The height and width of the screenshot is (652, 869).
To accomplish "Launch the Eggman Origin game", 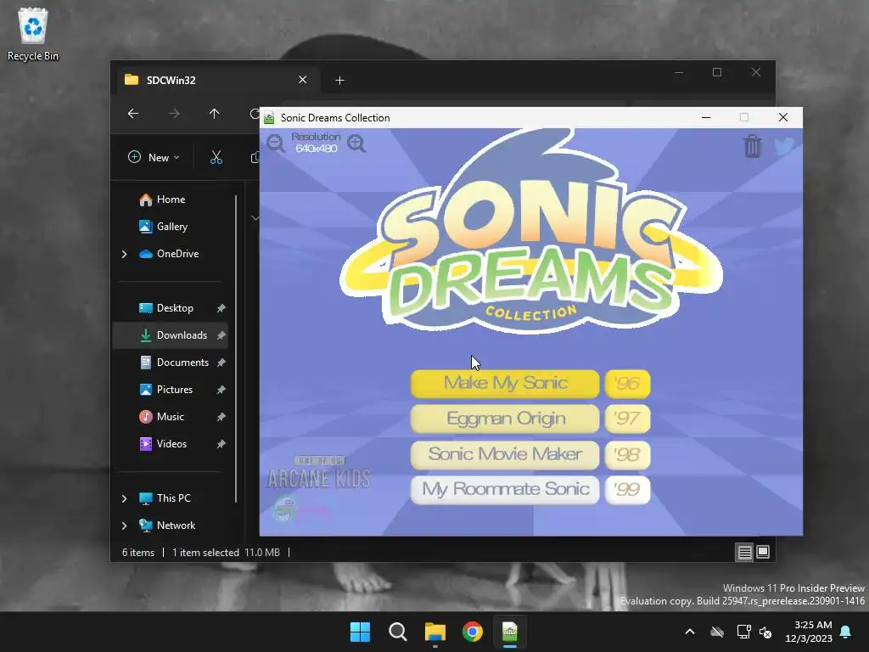I will [x=505, y=419].
